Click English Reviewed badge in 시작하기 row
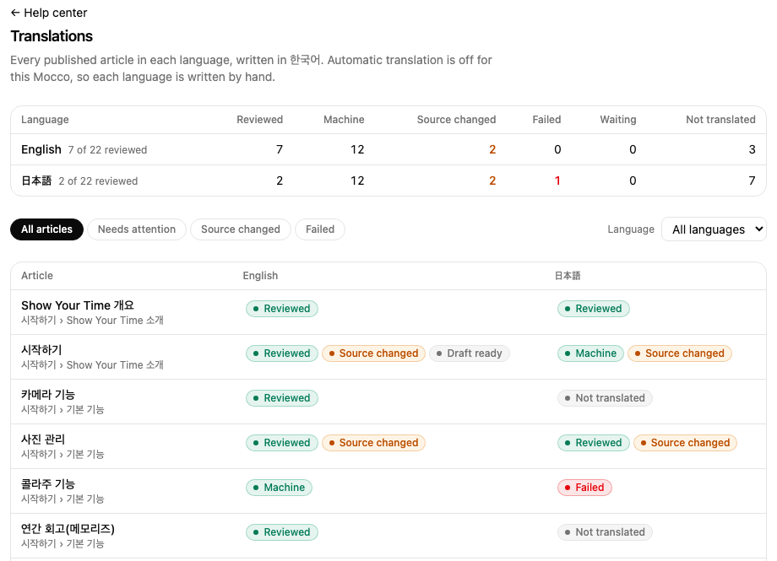This screenshot has width=777, height=561. (282, 353)
